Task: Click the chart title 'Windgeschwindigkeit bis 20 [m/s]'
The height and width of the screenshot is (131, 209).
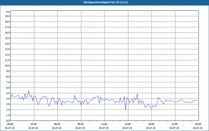Action: tap(106, 2)
